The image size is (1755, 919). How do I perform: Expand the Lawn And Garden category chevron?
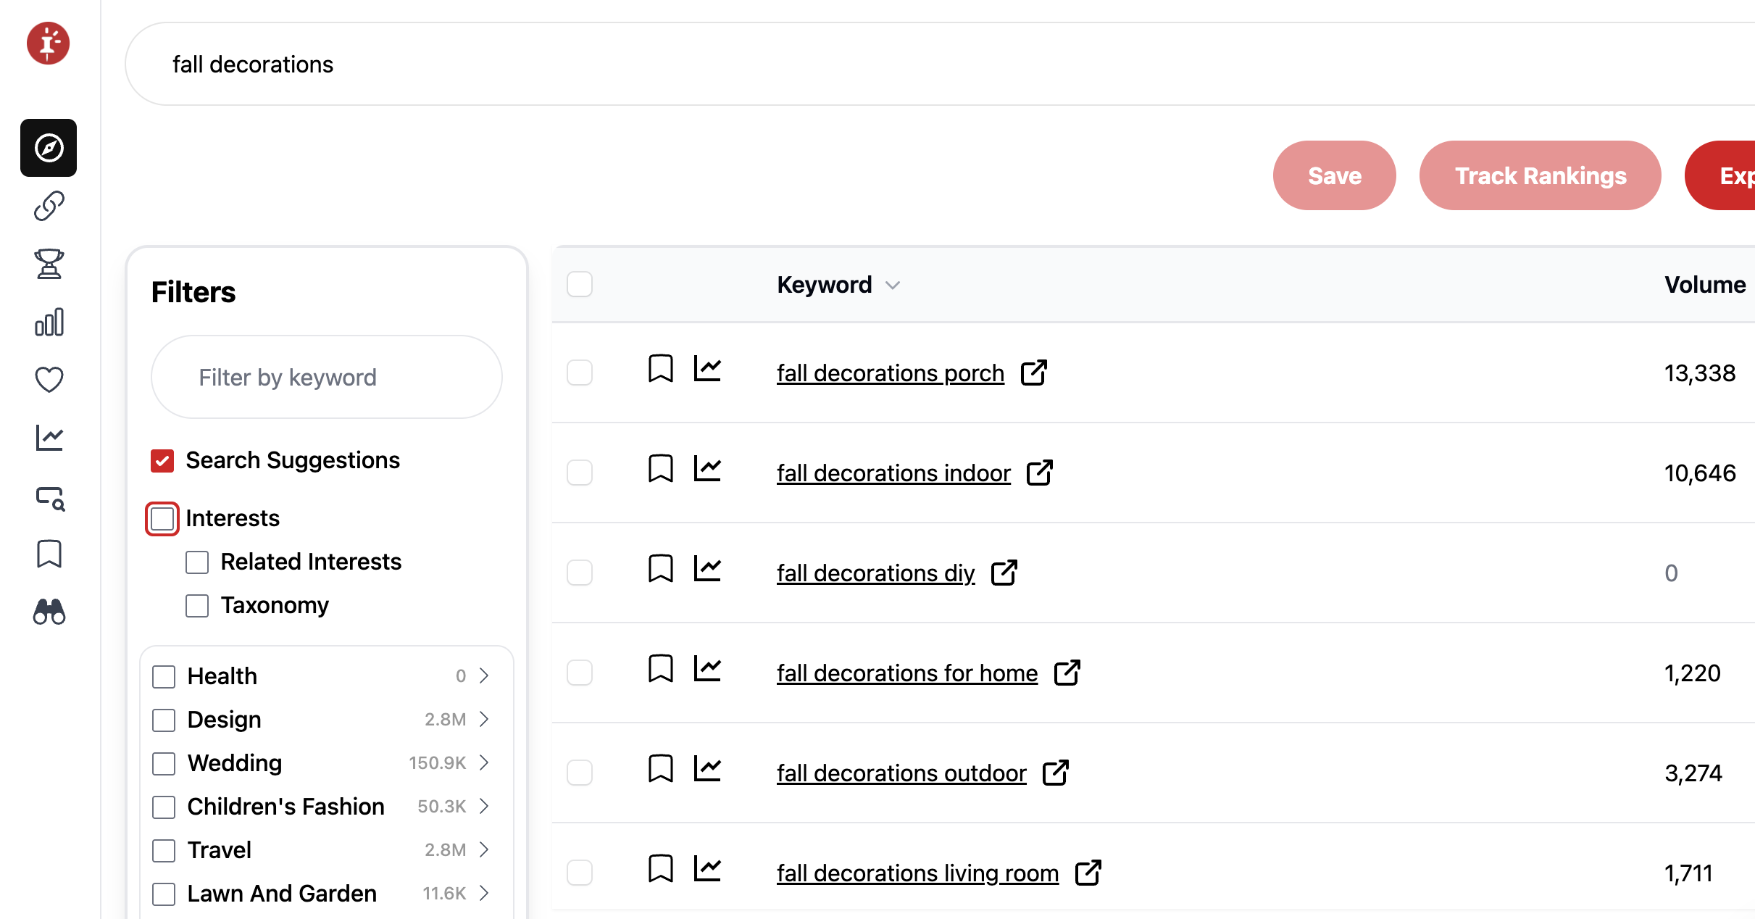coord(484,893)
